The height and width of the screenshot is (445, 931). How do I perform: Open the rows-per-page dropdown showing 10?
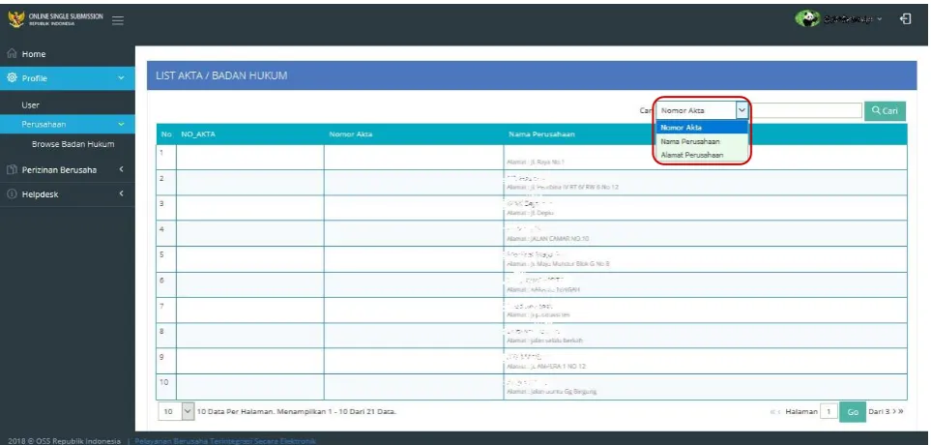coord(176,411)
